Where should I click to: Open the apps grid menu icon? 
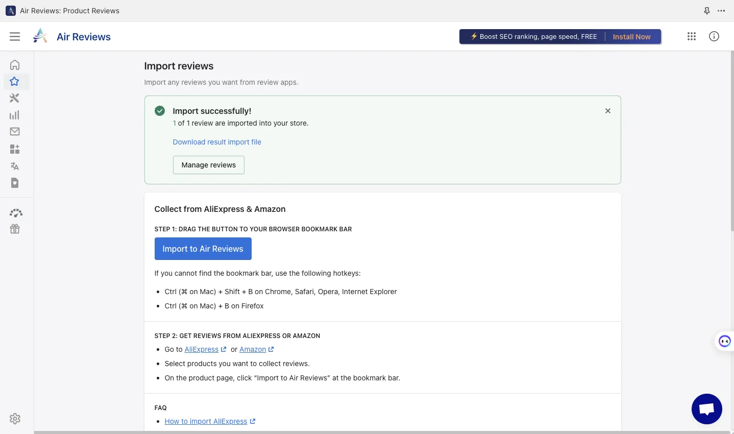click(692, 36)
